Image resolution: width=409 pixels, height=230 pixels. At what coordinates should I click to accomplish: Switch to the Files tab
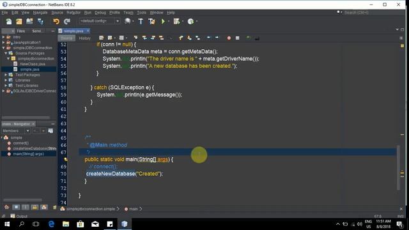tap(20, 31)
